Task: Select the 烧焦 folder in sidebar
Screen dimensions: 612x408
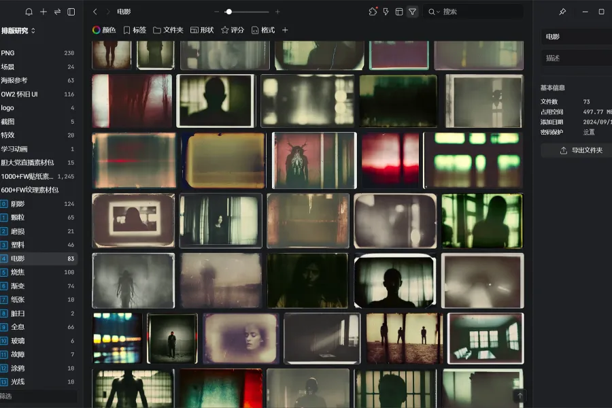Action: 18,272
